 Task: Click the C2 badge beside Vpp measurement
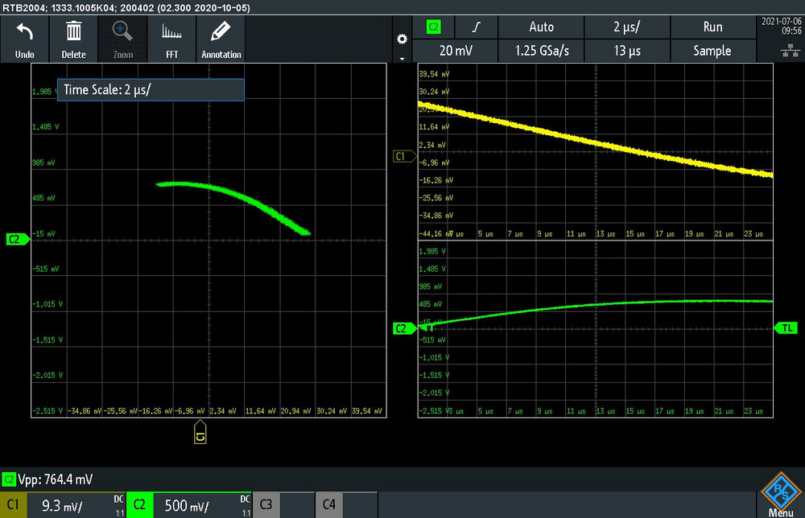point(9,479)
